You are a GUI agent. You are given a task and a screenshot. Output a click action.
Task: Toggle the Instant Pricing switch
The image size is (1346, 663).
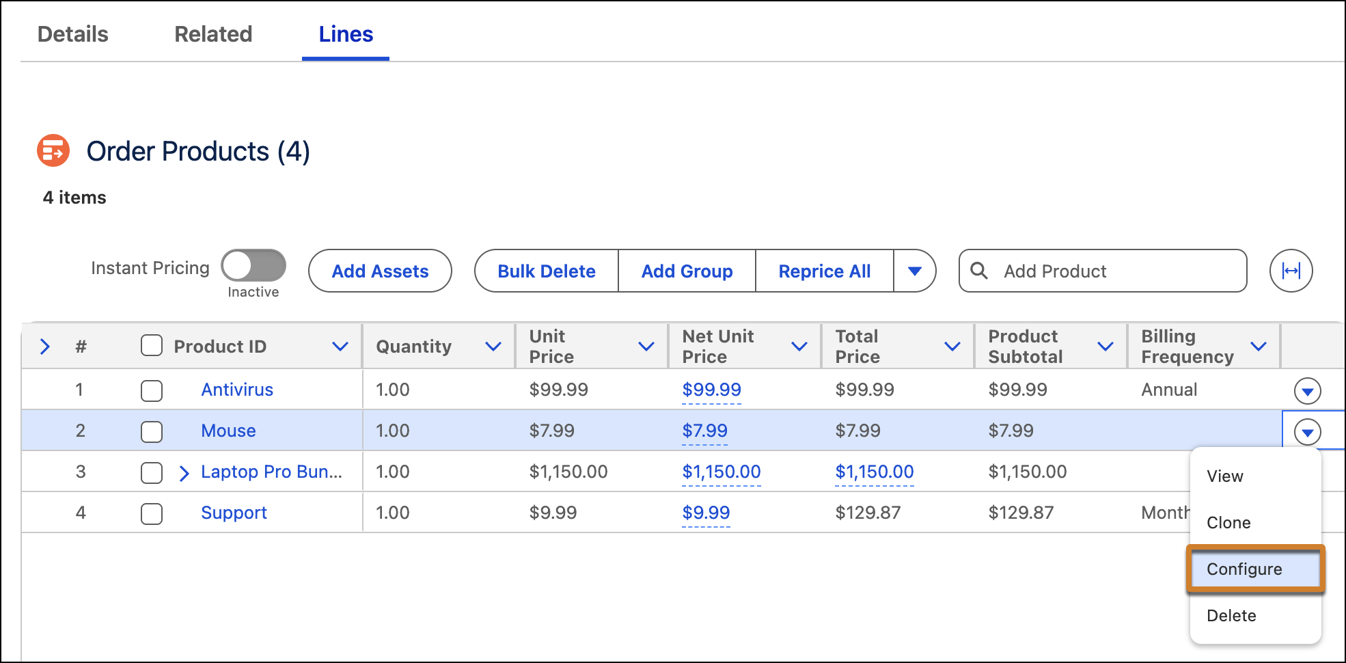(x=253, y=265)
